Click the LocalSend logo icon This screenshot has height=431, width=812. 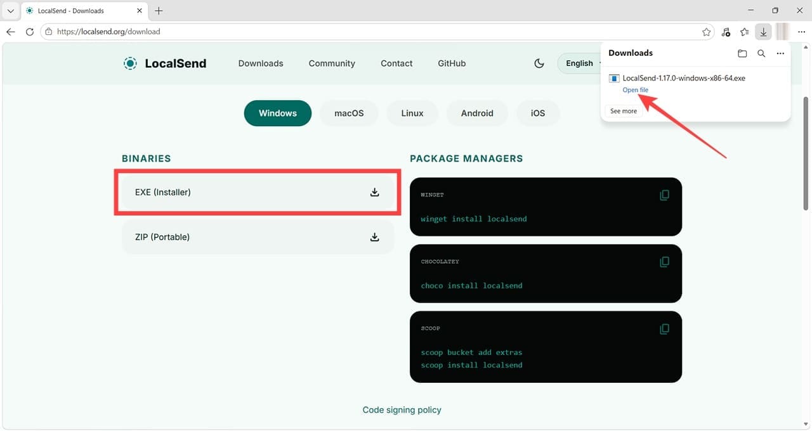pyautogui.click(x=130, y=63)
